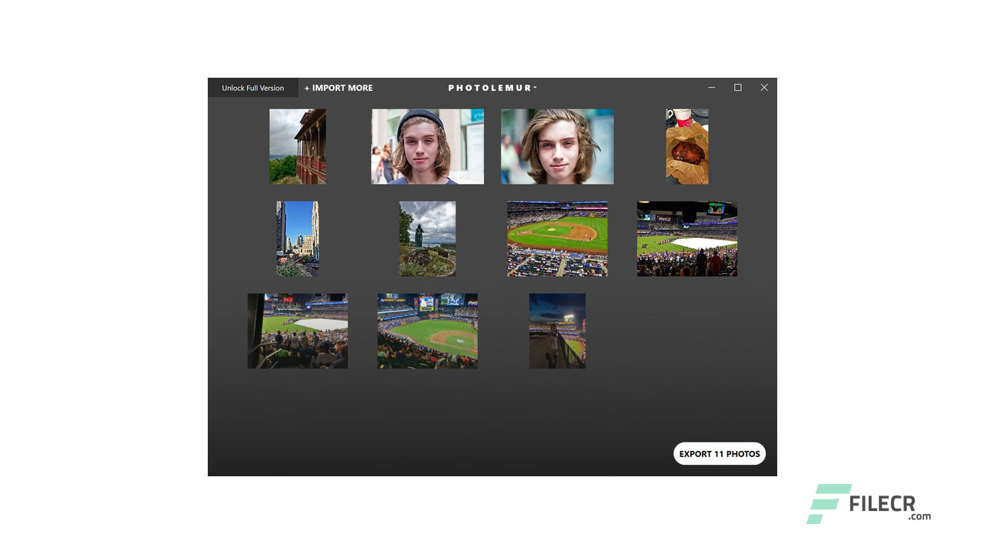Open the portrait with the beanie hat
This screenshot has width=985, height=554.
(428, 146)
